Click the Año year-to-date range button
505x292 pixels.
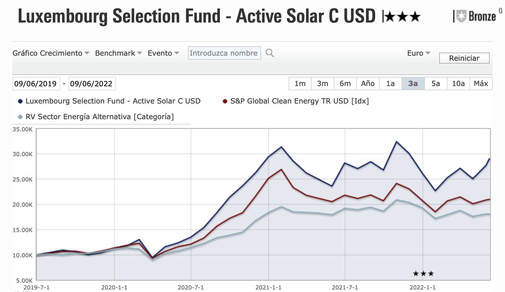[368, 84]
